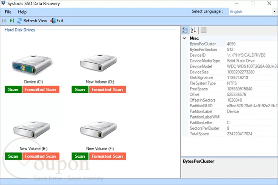Select the BytesPerSectors property row
The height and width of the screenshot is (185, 278).
coord(233,49)
